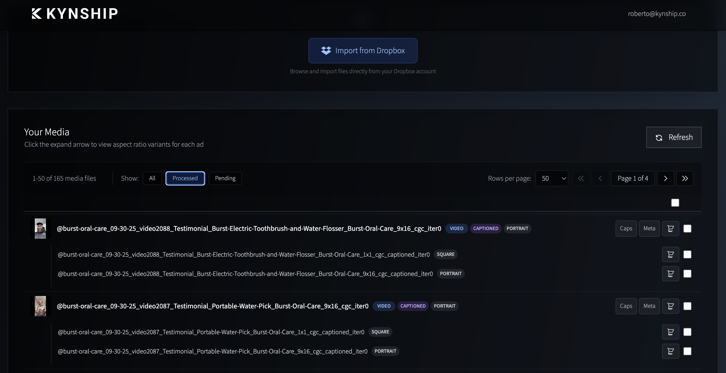Jump to the first page with the double chevron
726x373 pixels.
click(581, 178)
